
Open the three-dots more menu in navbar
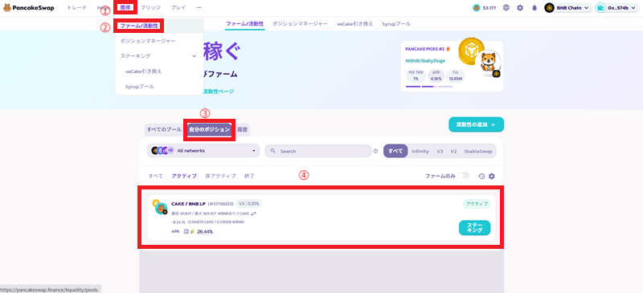click(199, 7)
